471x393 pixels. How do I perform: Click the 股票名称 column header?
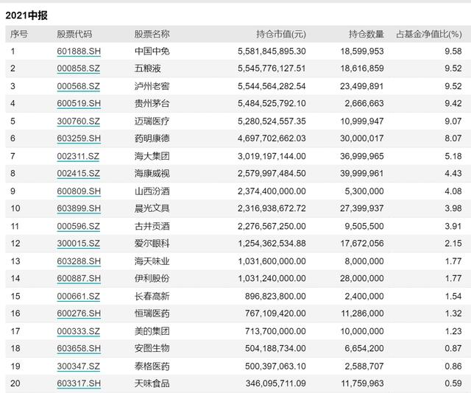152,34
